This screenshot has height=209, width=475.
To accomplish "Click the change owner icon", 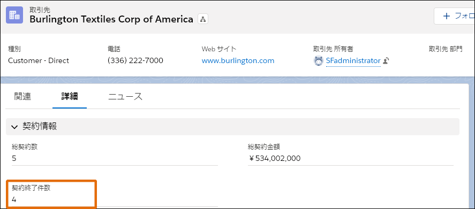I will click(386, 61).
